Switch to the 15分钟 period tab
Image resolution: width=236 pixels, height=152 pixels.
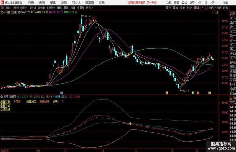(32, 8)
